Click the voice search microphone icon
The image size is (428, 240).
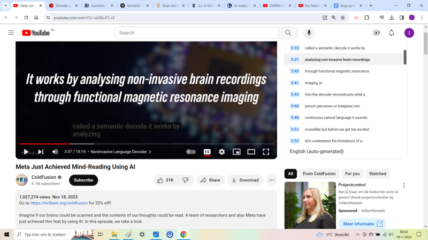point(309,33)
